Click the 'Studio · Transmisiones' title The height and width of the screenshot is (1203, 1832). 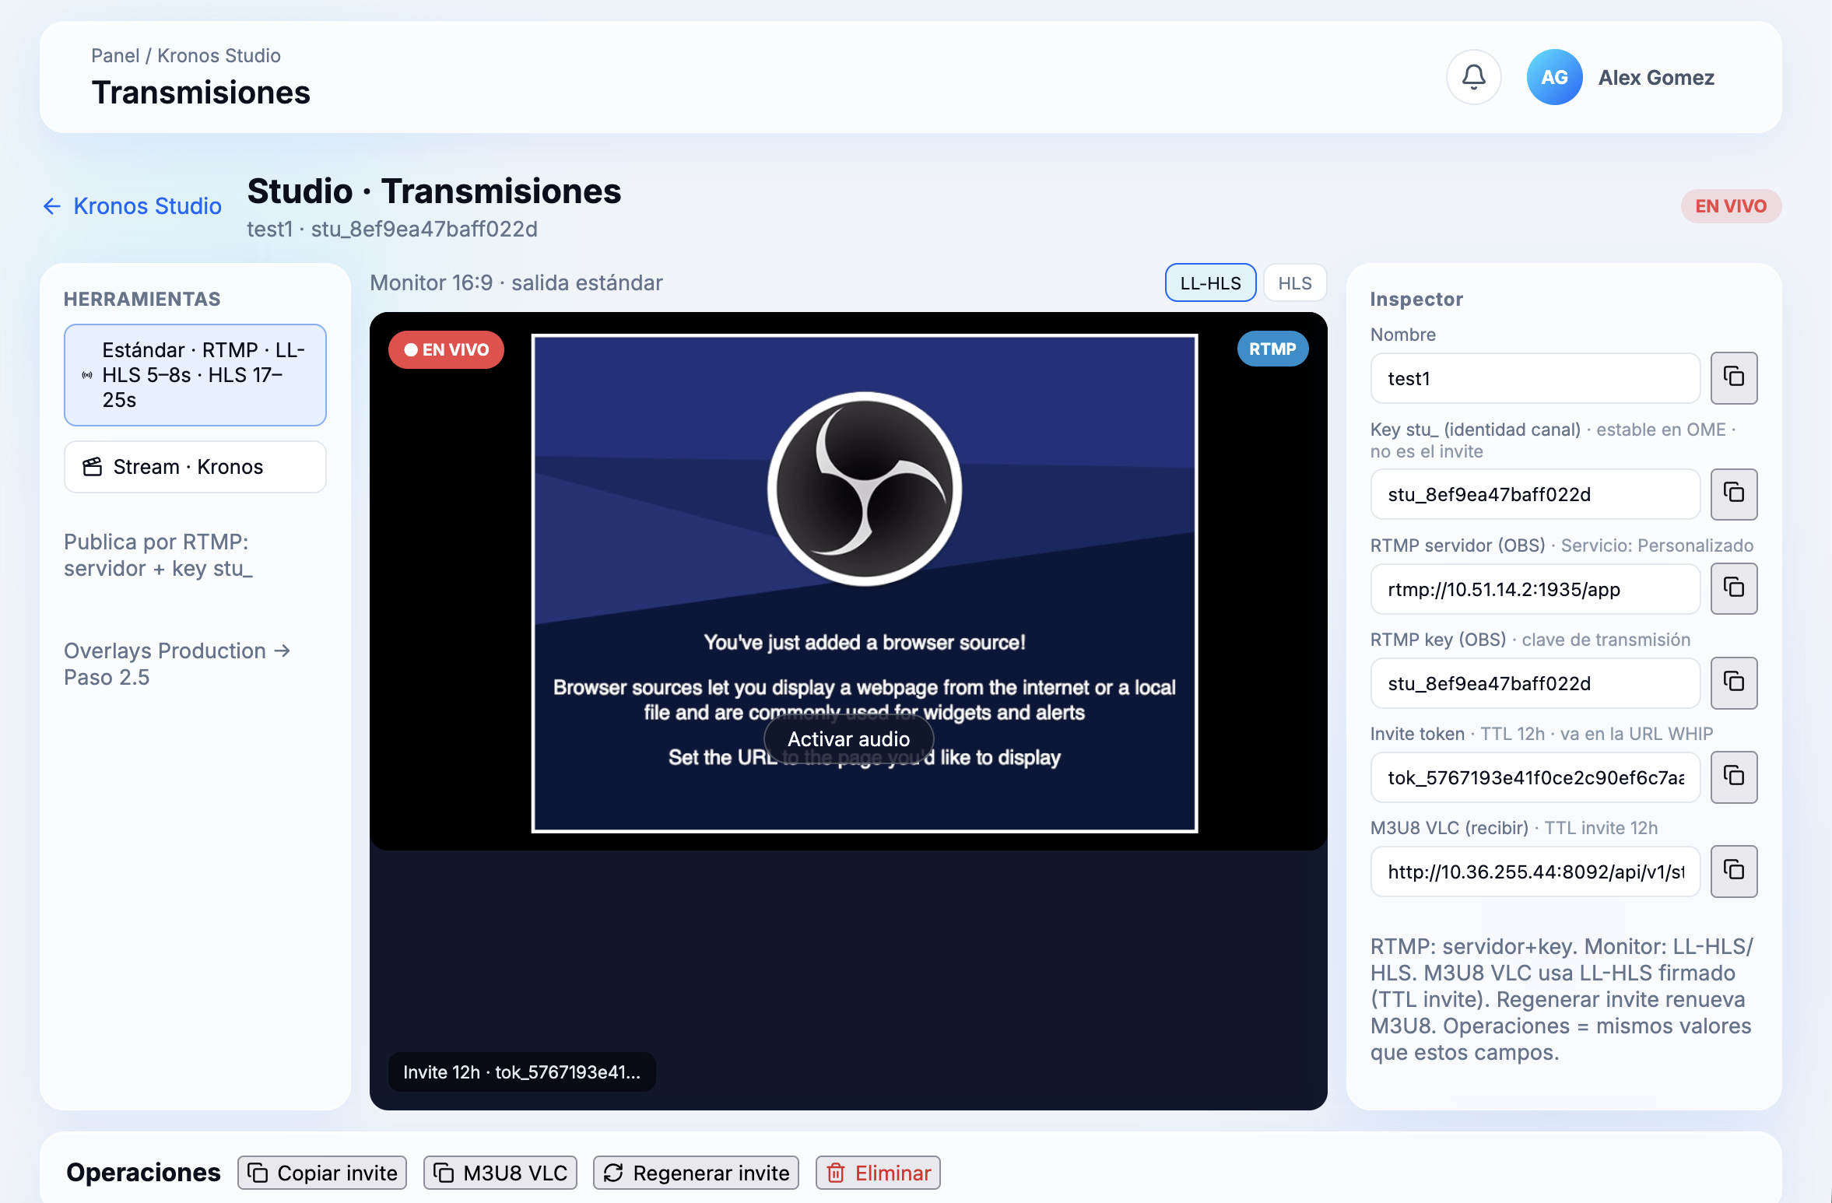[x=434, y=191]
